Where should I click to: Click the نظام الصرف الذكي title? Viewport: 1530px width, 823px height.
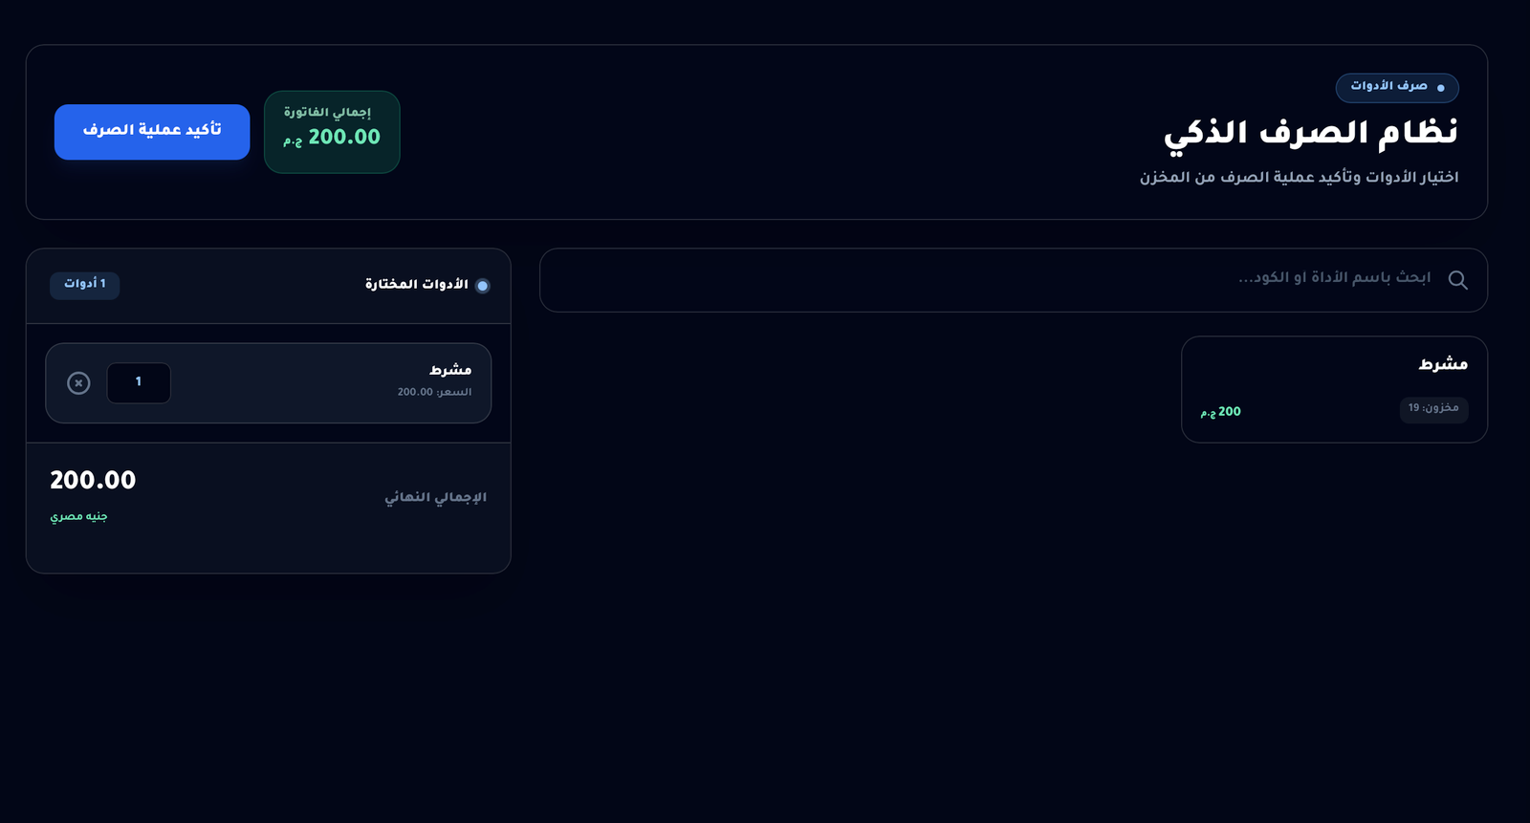coord(1311,133)
